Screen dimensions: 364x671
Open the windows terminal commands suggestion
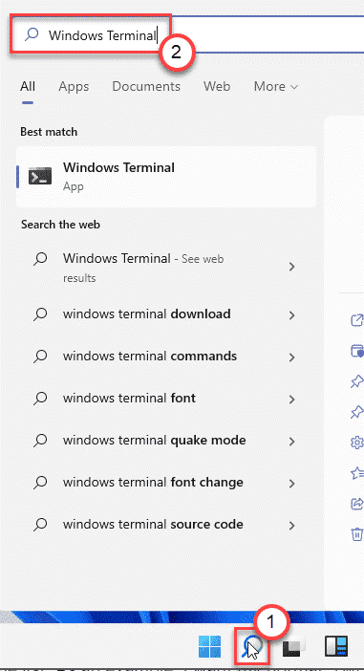[166, 356]
